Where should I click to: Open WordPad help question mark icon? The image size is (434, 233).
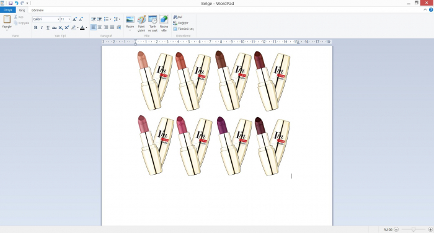(431, 10)
